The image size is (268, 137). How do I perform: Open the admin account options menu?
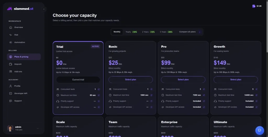coord(38,128)
